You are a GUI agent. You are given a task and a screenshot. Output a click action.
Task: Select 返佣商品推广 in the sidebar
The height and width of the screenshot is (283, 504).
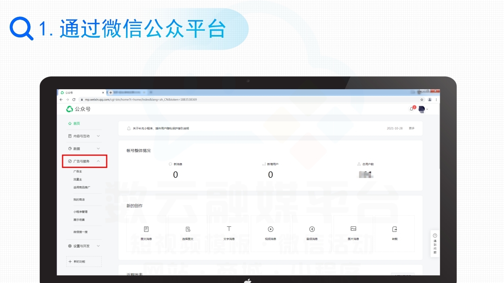coord(82,187)
